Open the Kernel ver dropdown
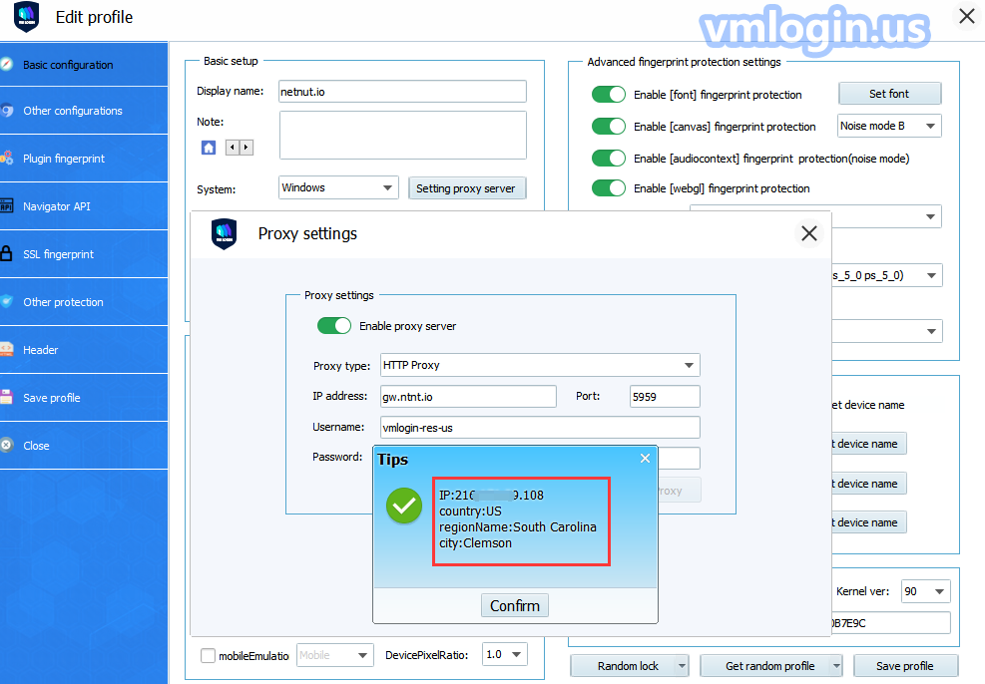This screenshot has height=684, width=985. point(924,591)
